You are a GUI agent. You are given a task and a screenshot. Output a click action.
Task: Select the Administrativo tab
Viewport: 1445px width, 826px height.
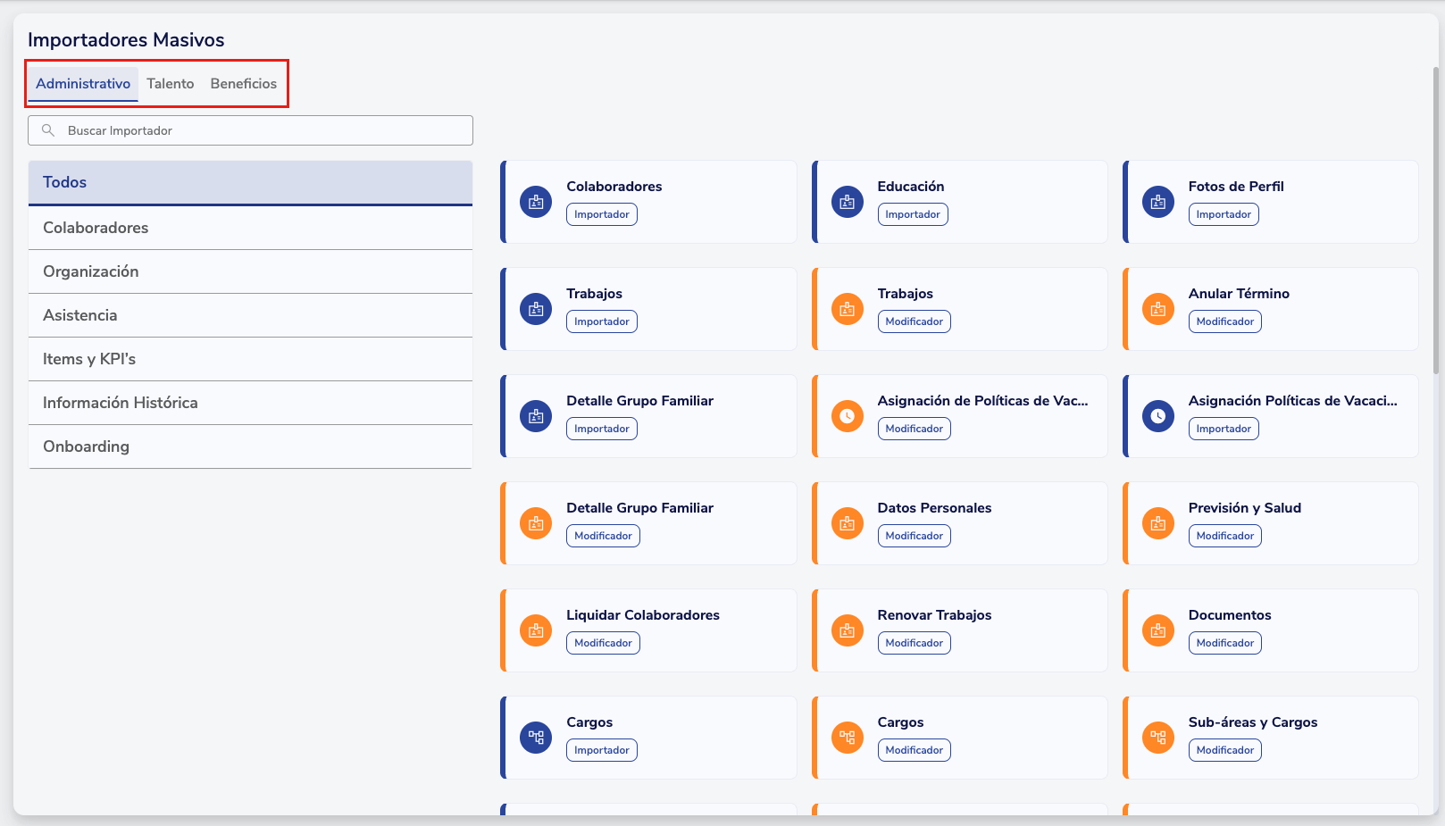coord(83,84)
